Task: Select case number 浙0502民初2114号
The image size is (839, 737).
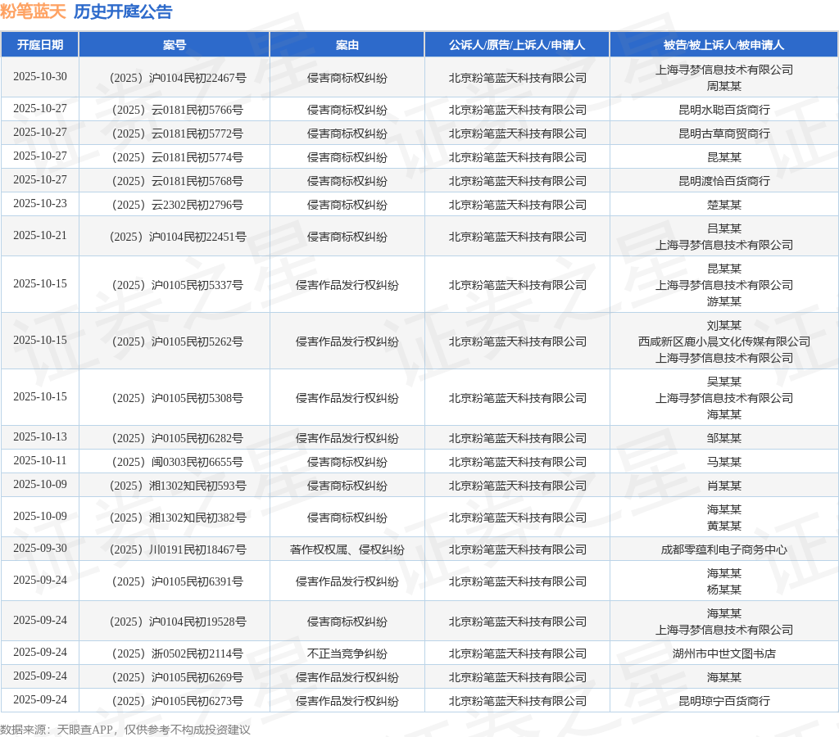Action: pos(178,653)
